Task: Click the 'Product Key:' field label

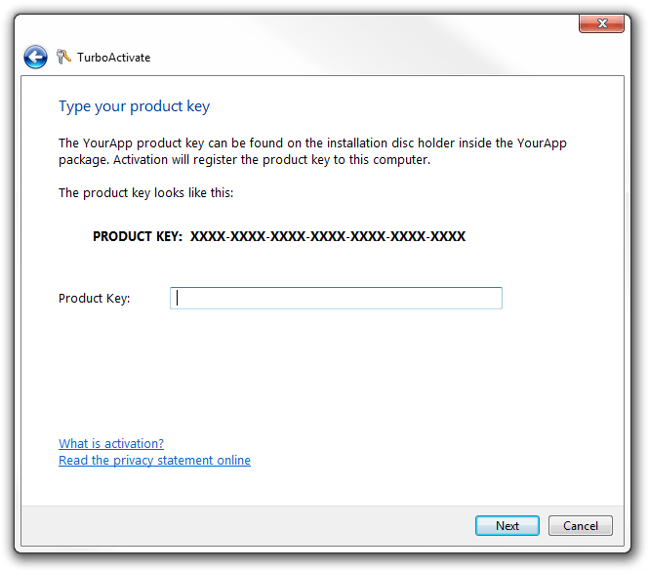Action: 94,298
